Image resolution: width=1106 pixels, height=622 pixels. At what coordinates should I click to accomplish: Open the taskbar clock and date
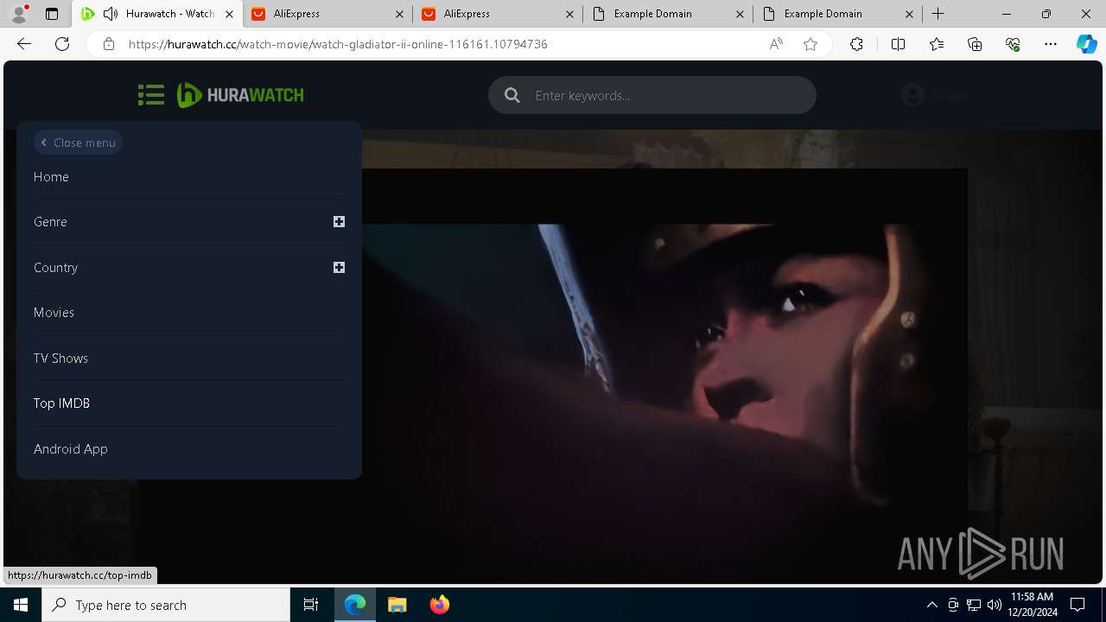click(x=1032, y=605)
